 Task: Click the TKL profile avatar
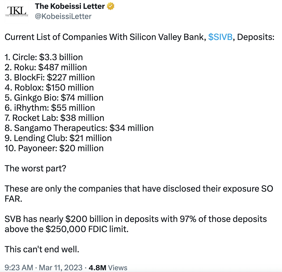pos(17,12)
